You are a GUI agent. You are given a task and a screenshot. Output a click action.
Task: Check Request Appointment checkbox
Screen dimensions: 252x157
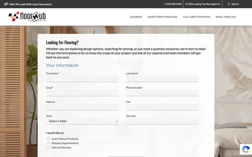pos(49,143)
